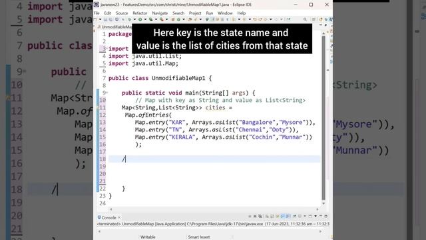Open the Open Console dropdown arrow
The height and width of the screenshot is (240, 426).
point(316,216)
